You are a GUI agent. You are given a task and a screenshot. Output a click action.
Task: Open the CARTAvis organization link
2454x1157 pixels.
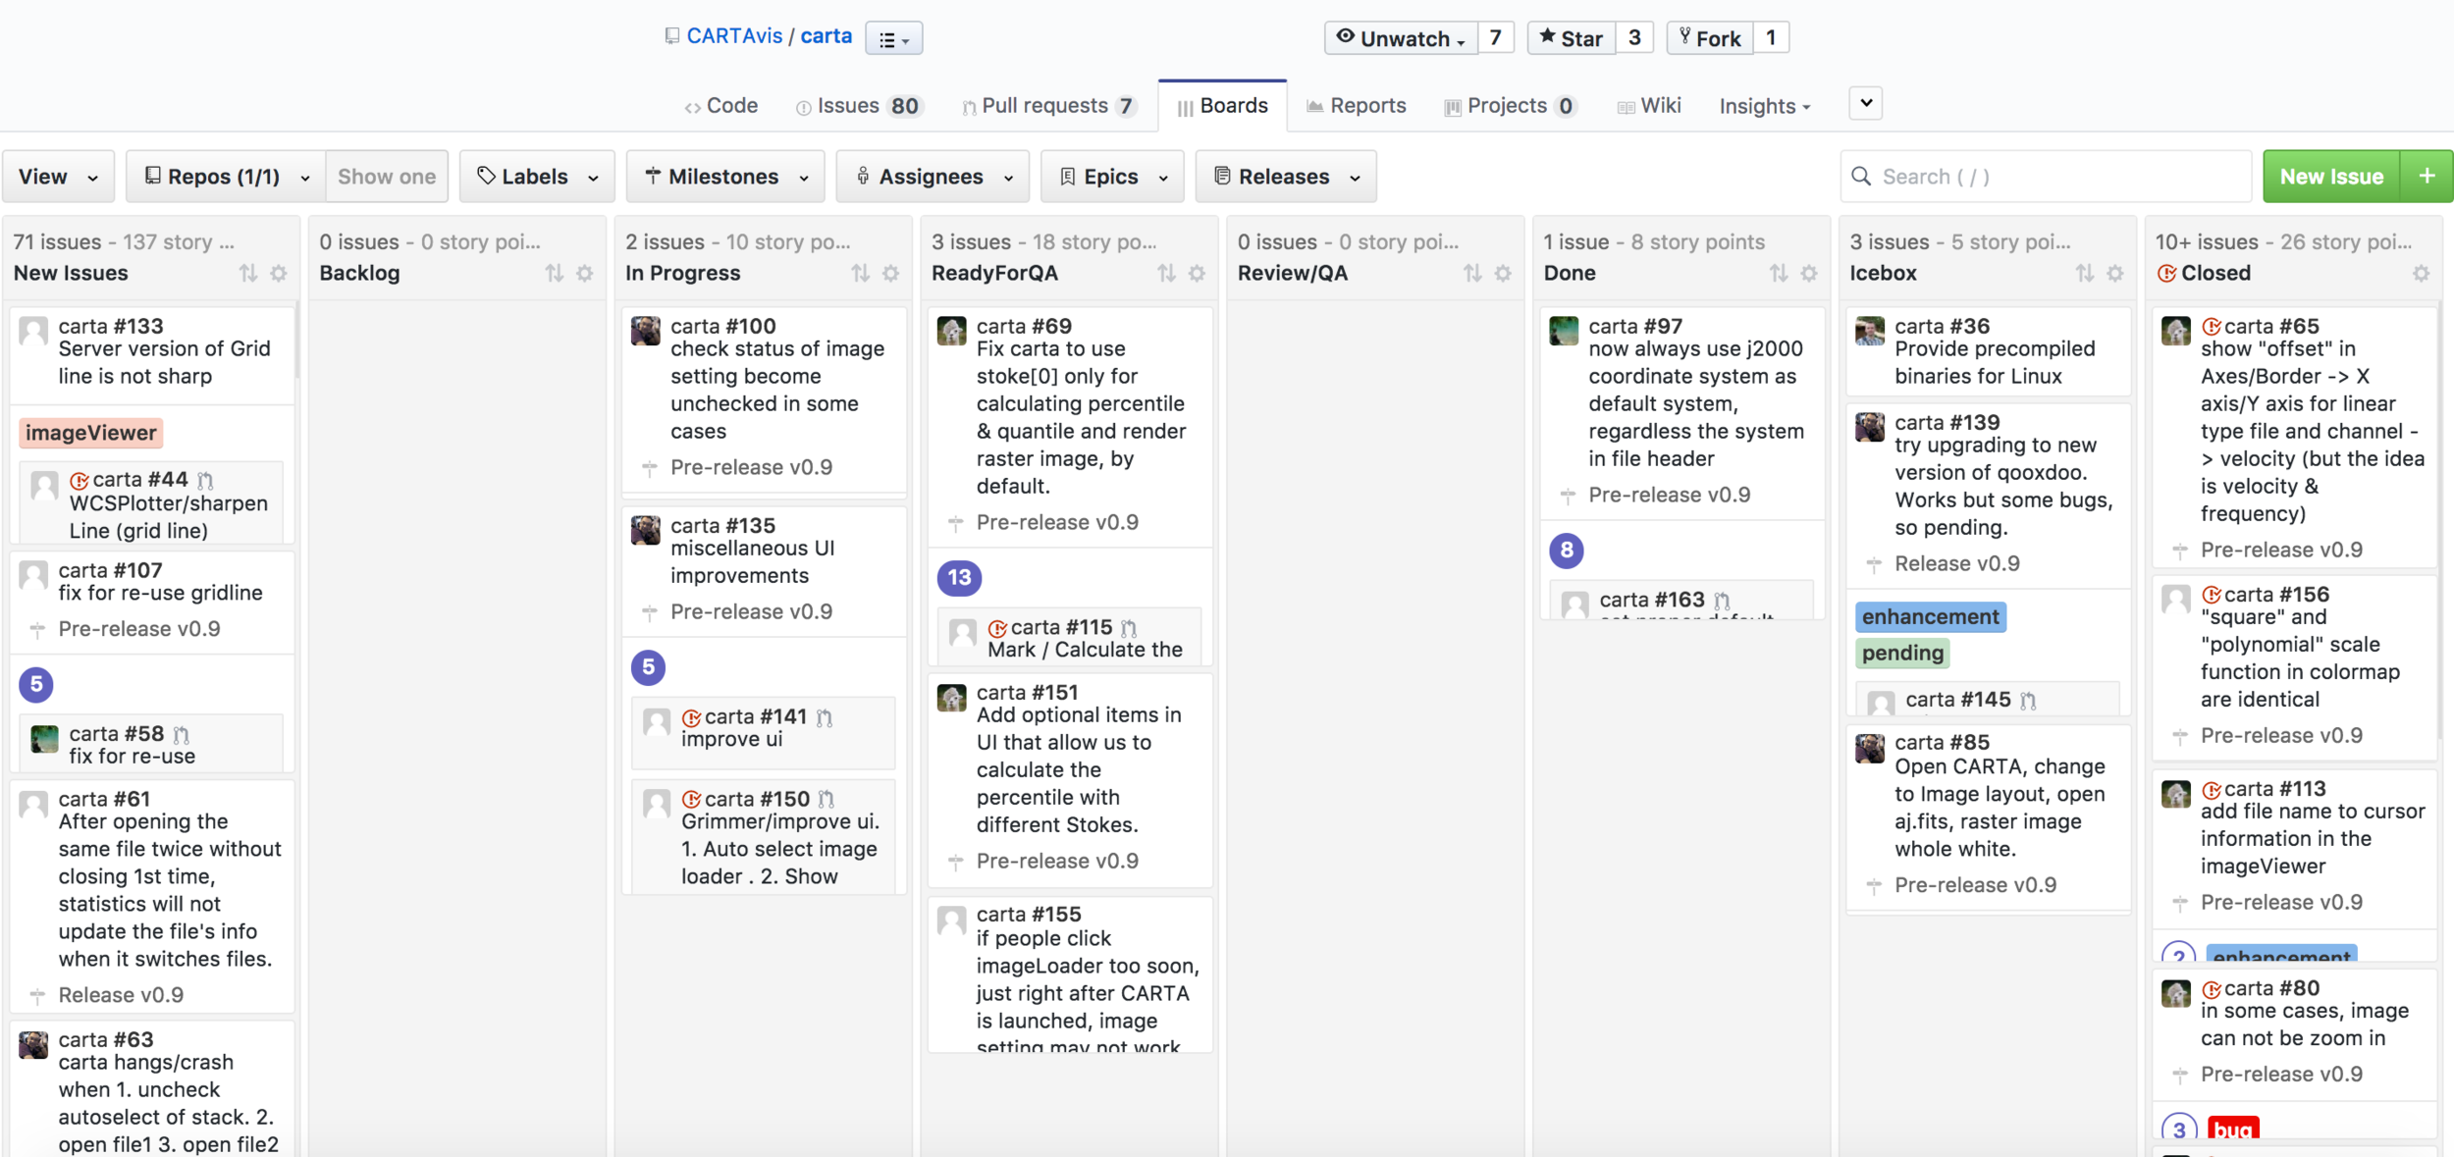(734, 36)
